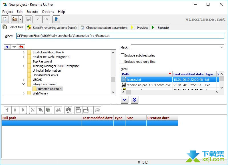This screenshot has width=228, height=165.
Task: Open the Options menu
Action: coord(48,12)
